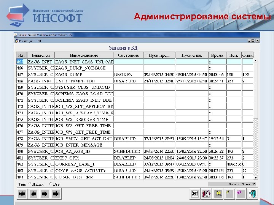This screenshot has width=274, height=205.
Task: Go to the first record arrow button
Action: pos(22,194)
